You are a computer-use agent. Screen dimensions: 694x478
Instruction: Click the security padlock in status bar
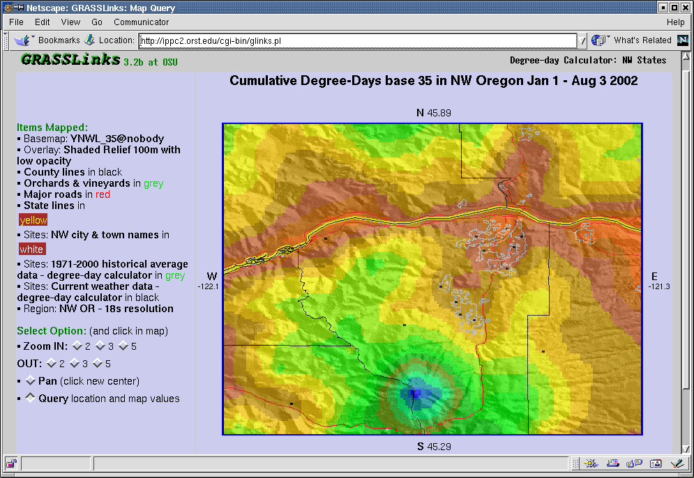11,463
